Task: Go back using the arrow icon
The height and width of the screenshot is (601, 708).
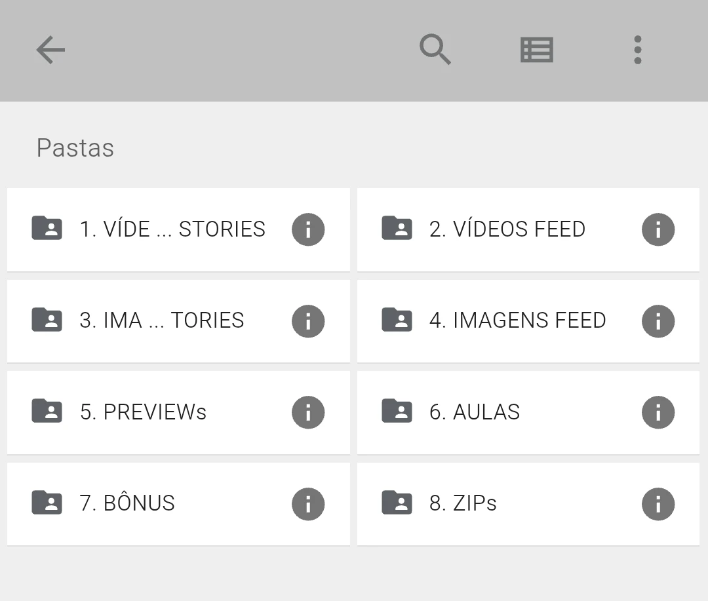Action: (50, 50)
